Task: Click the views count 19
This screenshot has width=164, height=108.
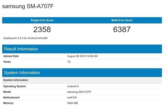Action: point(69,62)
